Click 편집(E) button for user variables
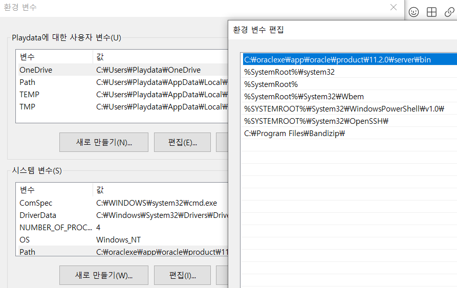The height and width of the screenshot is (288, 457). 182,142
